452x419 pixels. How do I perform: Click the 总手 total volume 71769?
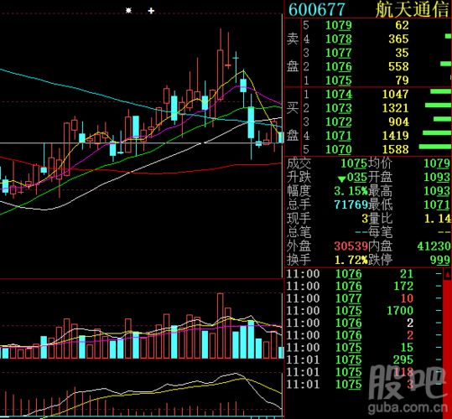pyautogui.click(x=351, y=204)
